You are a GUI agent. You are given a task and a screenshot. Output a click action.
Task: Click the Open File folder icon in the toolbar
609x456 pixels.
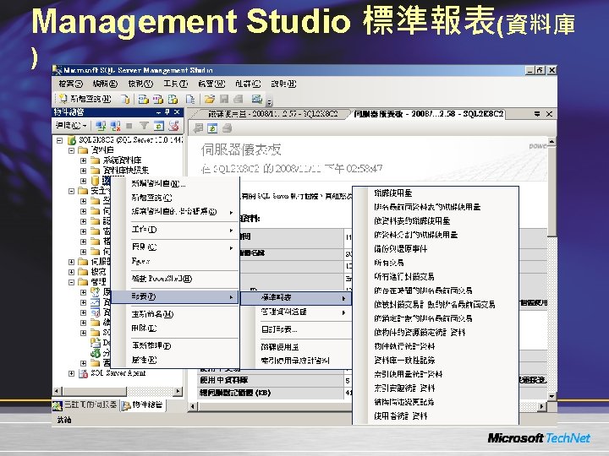[x=210, y=100]
